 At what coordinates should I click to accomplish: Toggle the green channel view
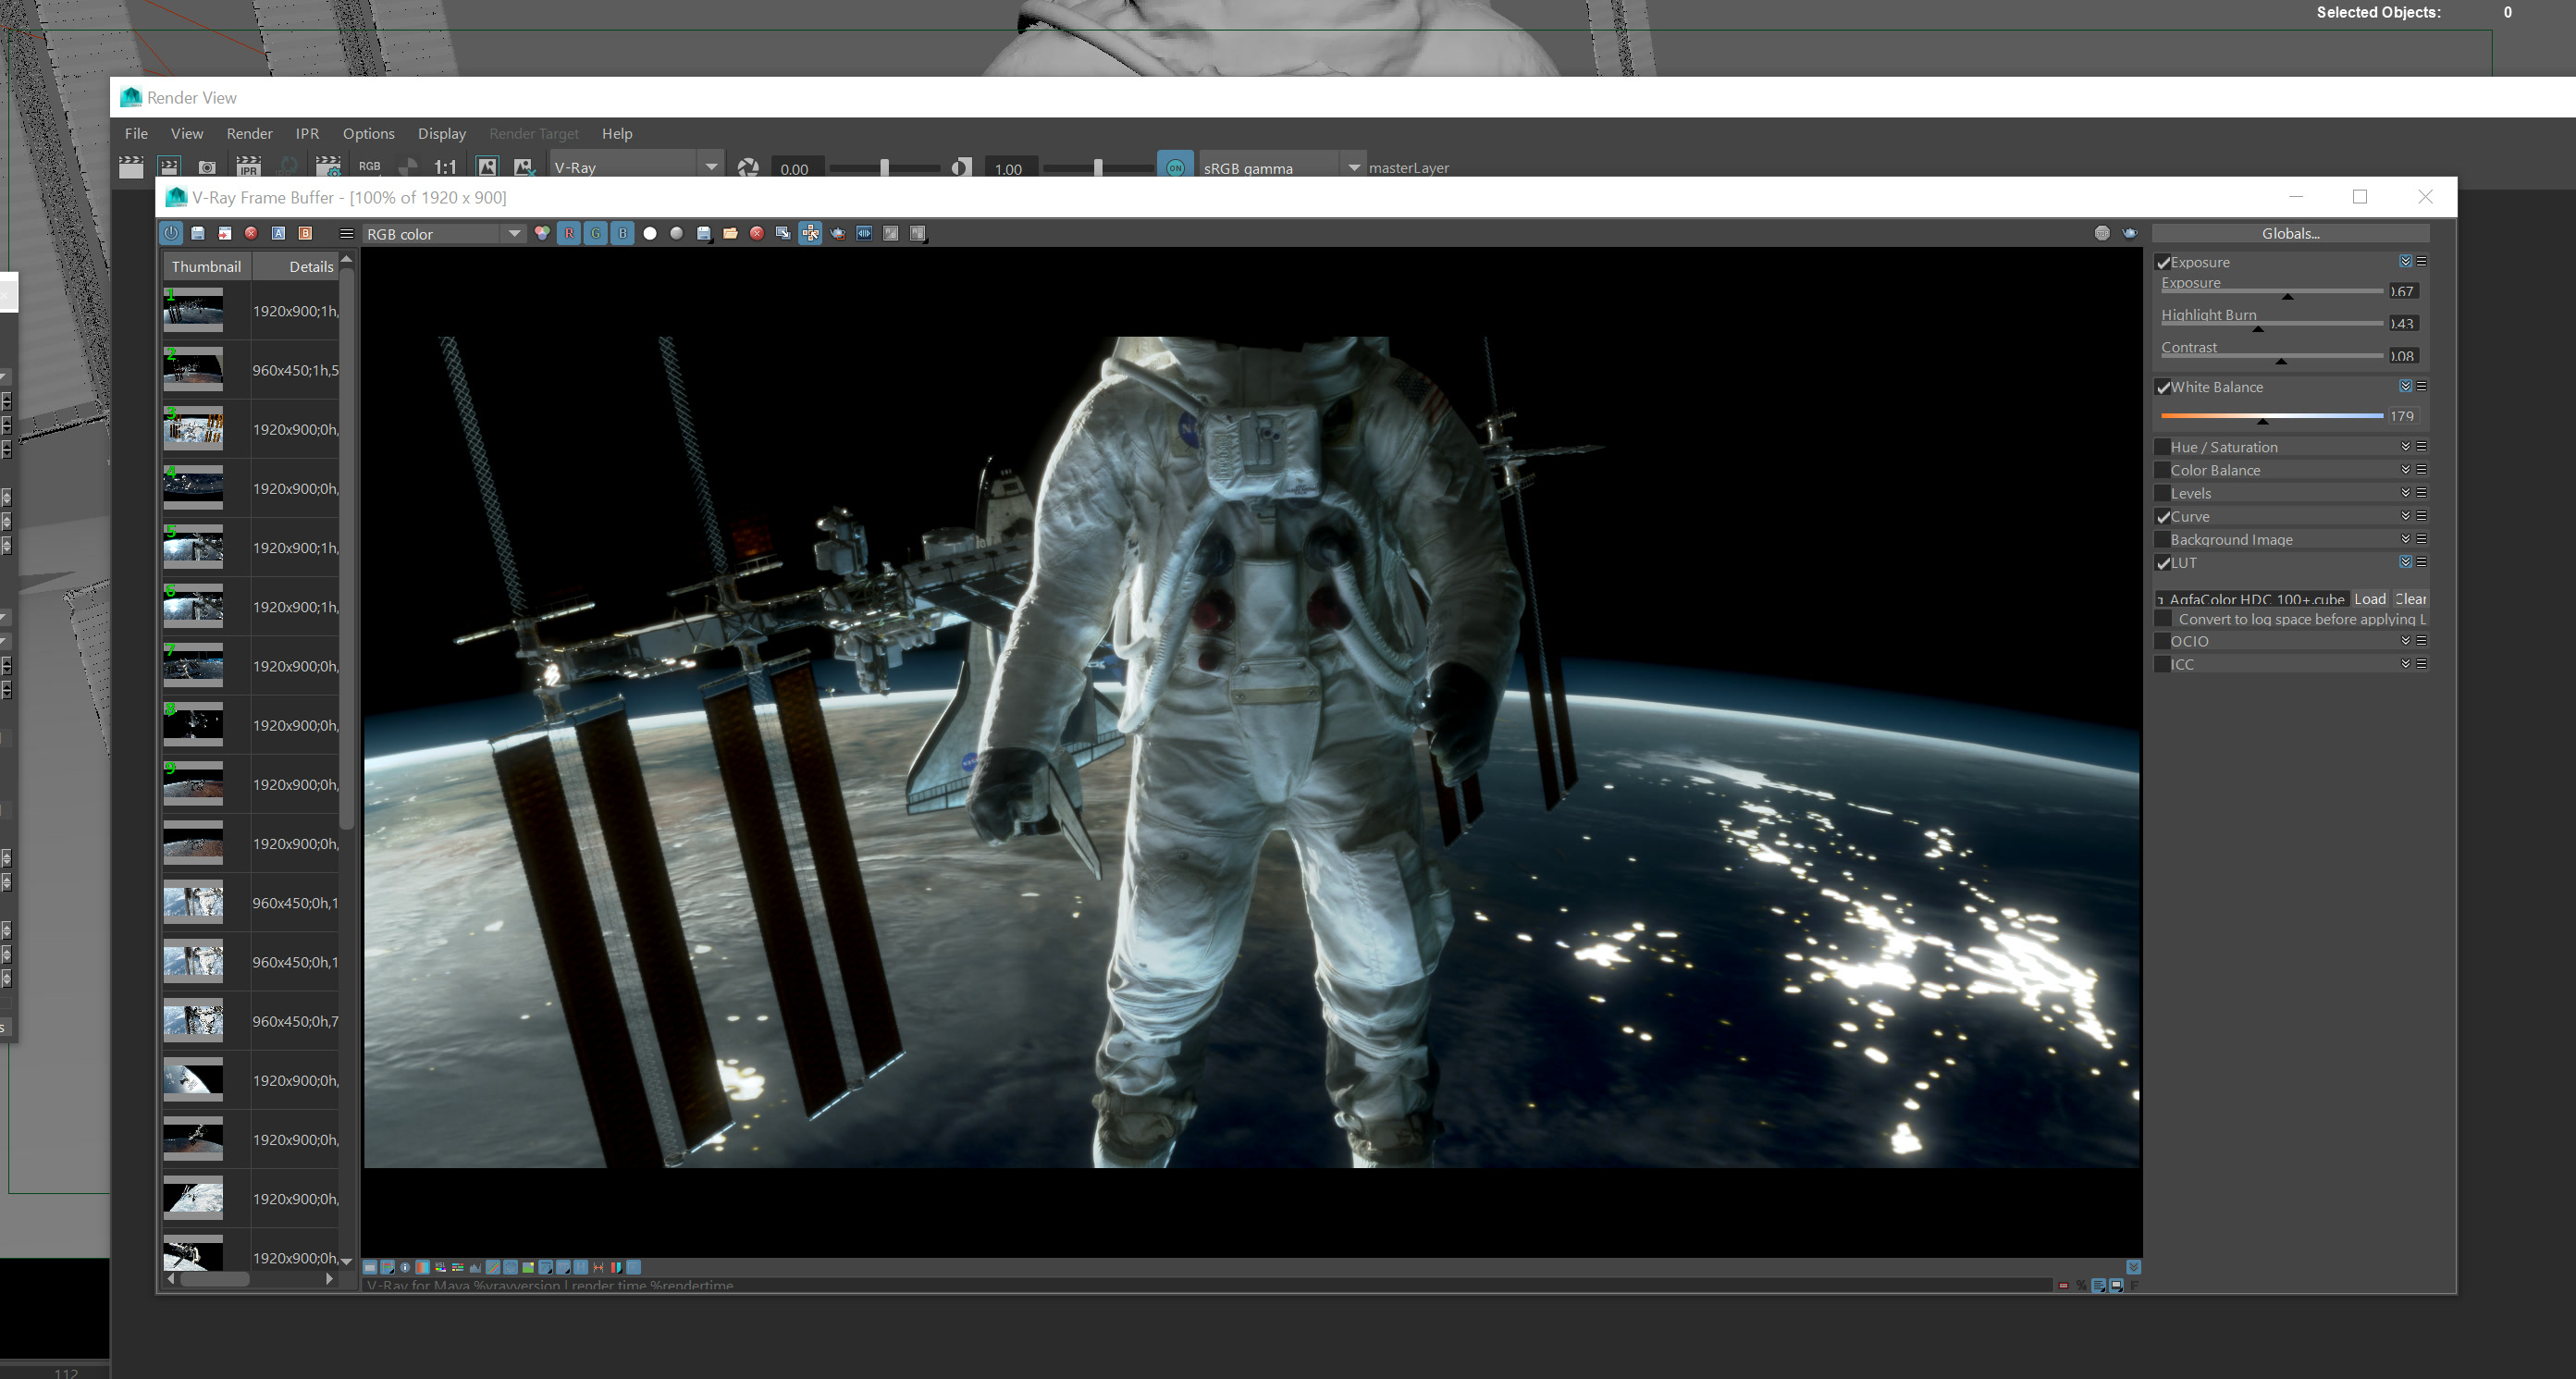pyautogui.click(x=596, y=233)
